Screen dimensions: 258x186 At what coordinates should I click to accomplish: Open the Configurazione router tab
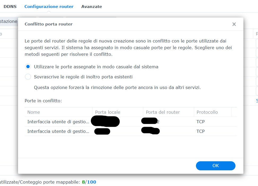click(x=49, y=7)
